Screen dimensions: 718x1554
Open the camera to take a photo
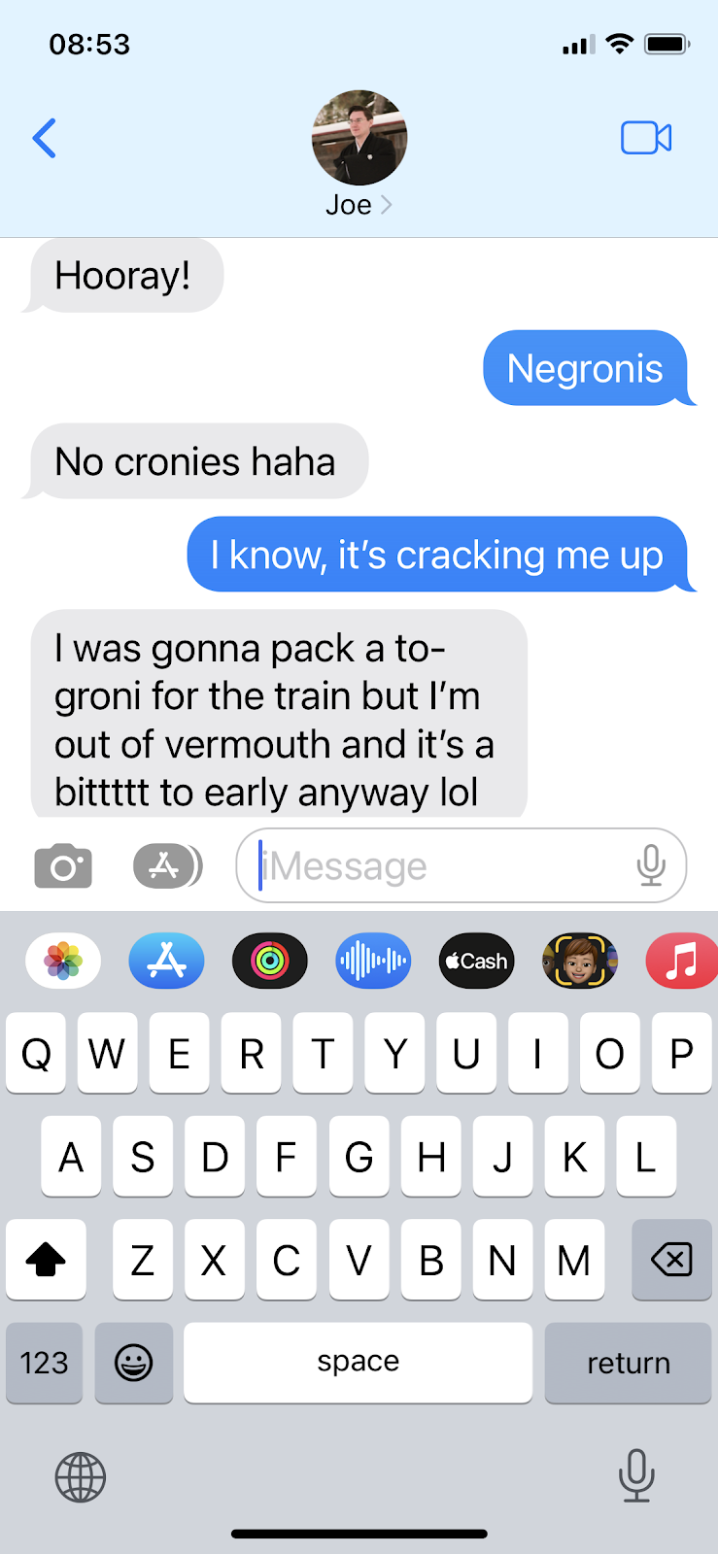[63, 865]
